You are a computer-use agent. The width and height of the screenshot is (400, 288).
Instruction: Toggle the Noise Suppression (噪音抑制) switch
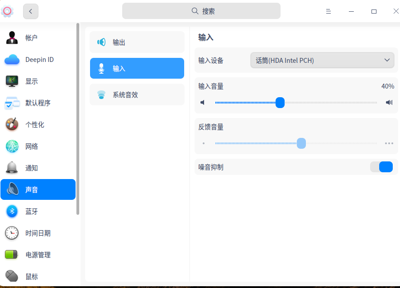(x=381, y=167)
